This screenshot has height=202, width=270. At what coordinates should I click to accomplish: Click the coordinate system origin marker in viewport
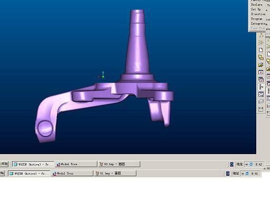(103, 76)
